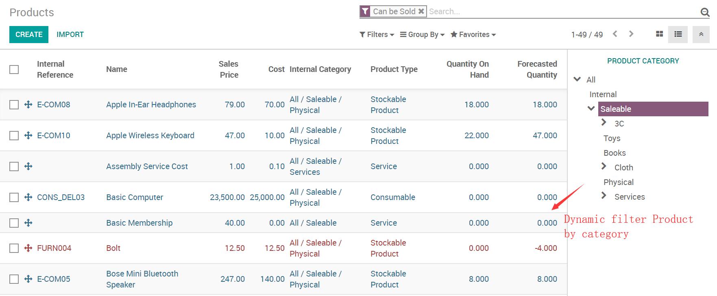Expand the 3C category node
This screenshot has height=296, width=717.
[x=604, y=123]
